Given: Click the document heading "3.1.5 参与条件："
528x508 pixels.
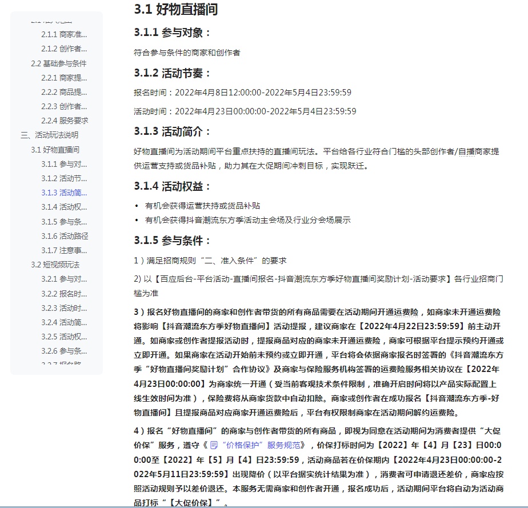Looking at the screenshot, I should click(172, 241).
